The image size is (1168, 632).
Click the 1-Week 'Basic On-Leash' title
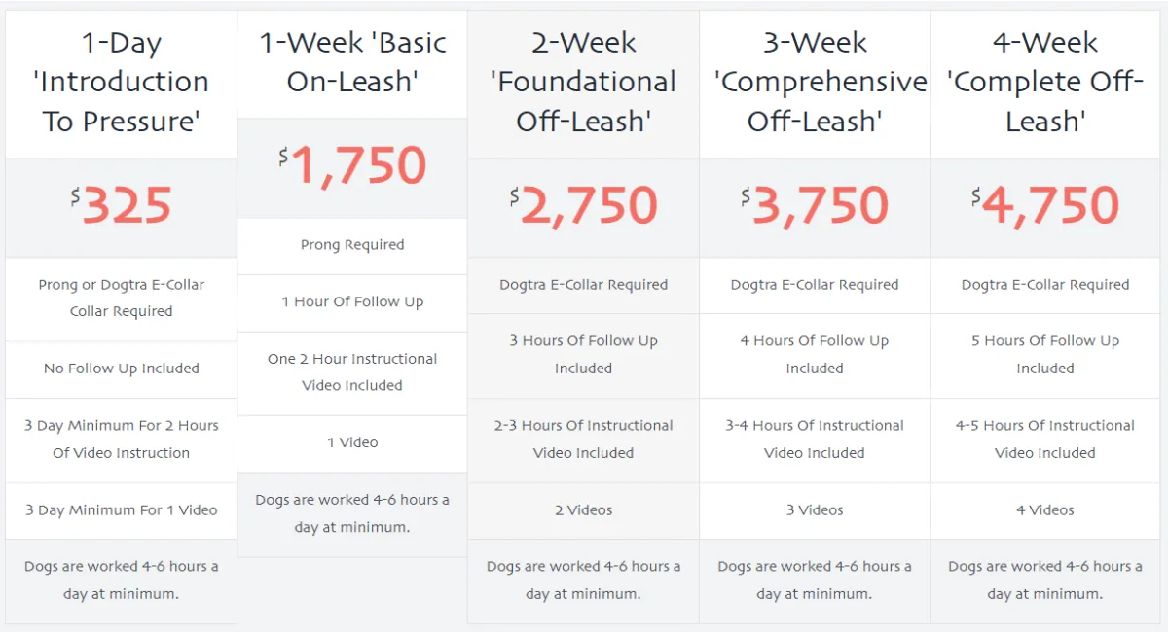(352, 62)
